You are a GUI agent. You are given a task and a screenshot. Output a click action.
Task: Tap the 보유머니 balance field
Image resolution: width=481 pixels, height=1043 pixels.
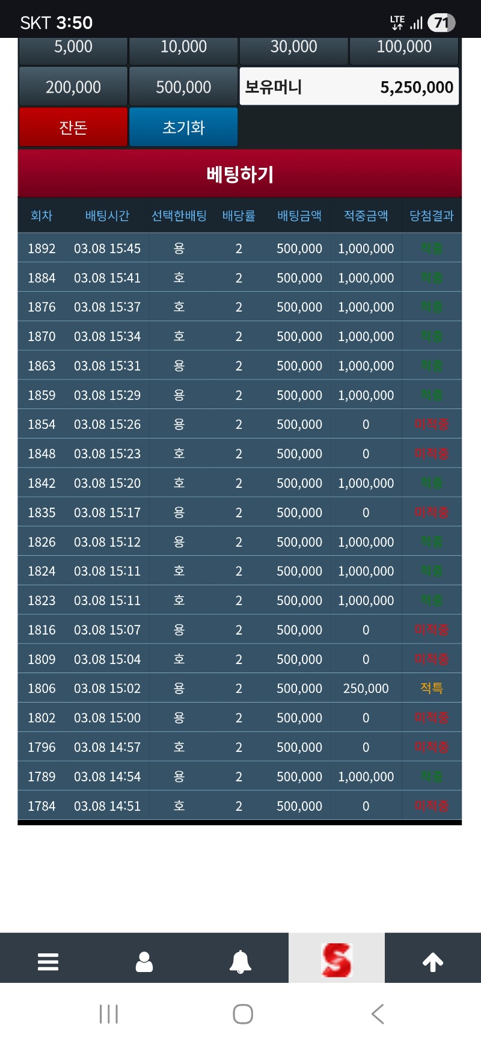pyautogui.click(x=349, y=87)
